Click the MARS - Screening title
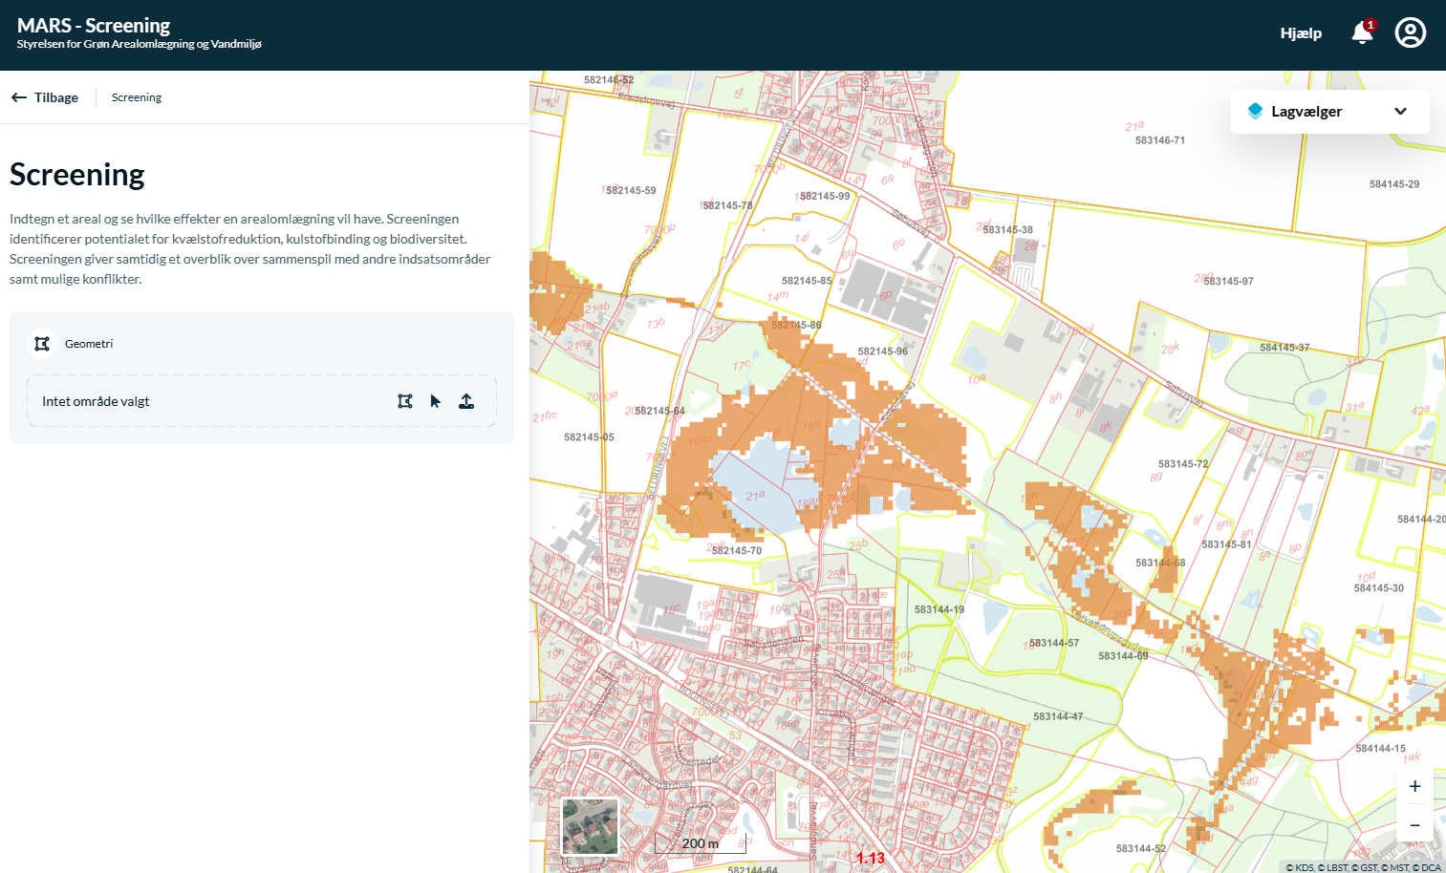The height and width of the screenshot is (873, 1446). (x=94, y=25)
